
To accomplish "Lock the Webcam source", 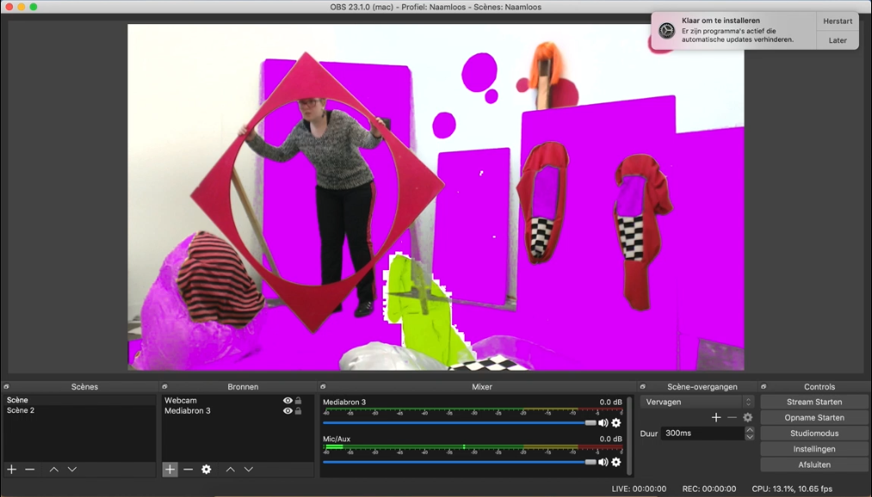I will tap(299, 401).
